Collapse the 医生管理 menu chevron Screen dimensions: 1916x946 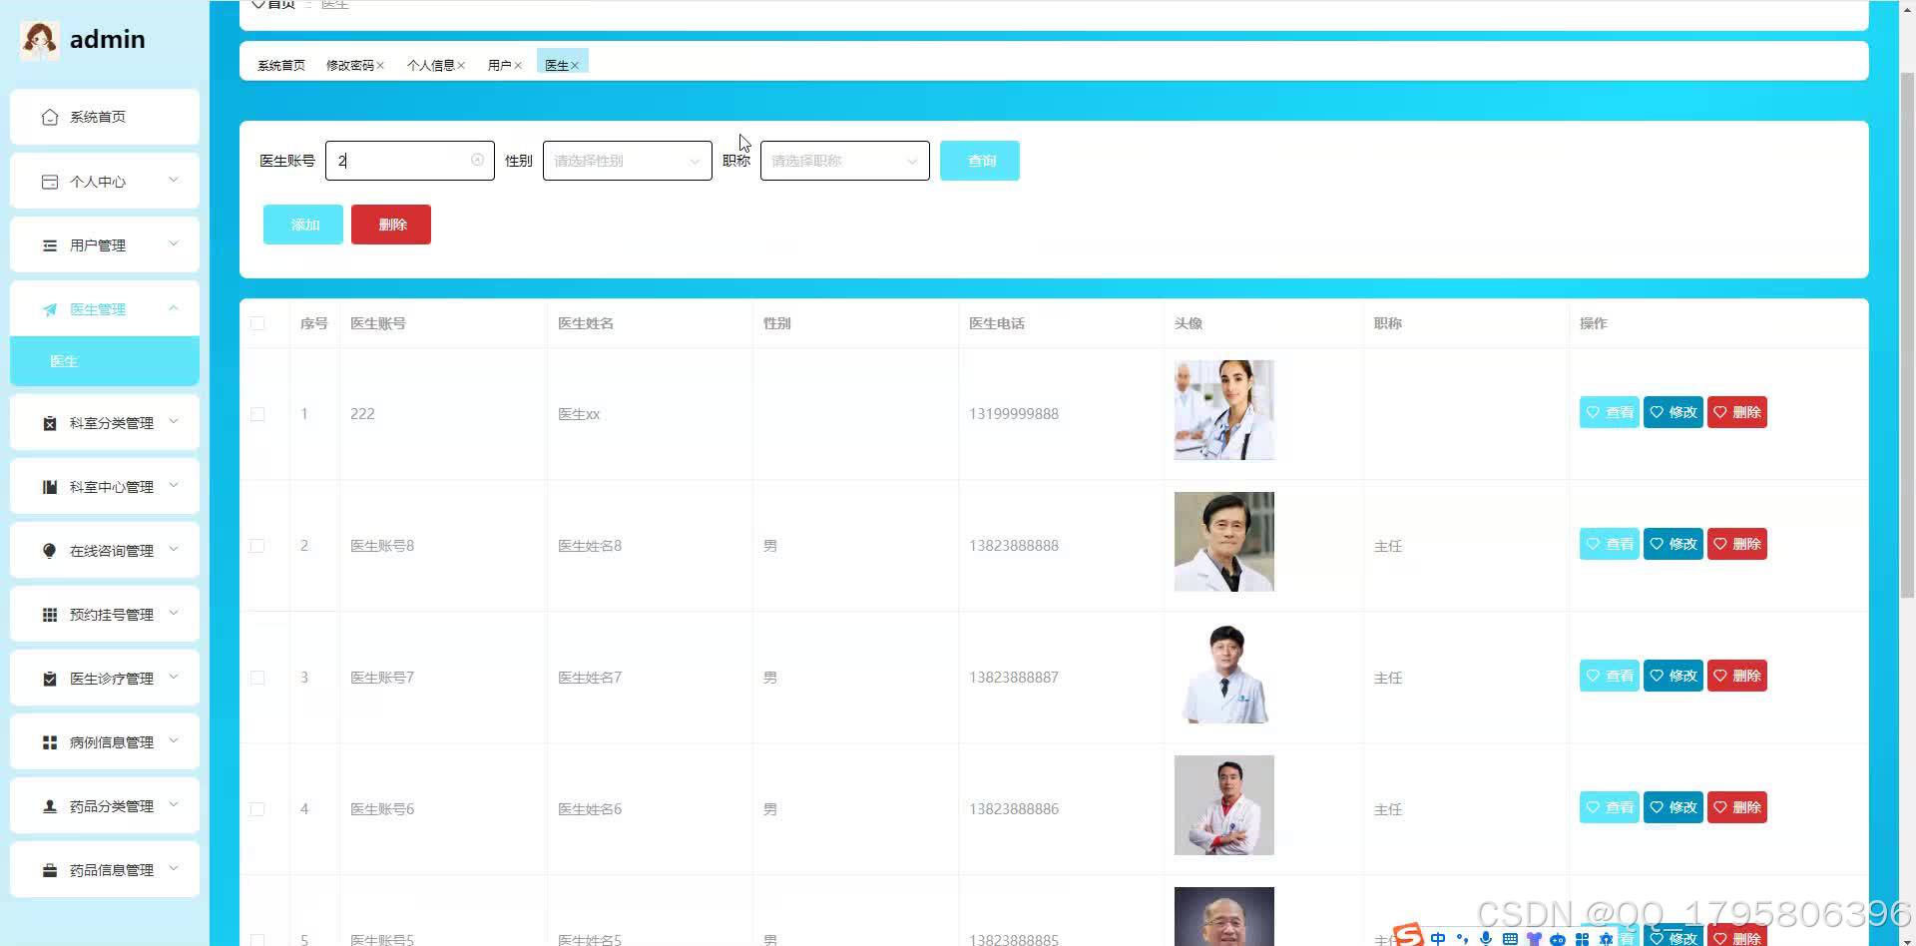coord(174,308)
